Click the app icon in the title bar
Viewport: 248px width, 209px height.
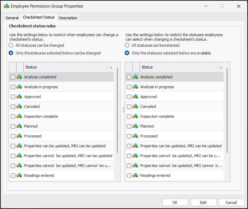point(6,6)
